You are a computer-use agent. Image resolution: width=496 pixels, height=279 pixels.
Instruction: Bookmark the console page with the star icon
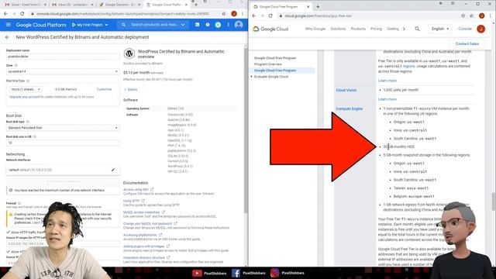[224, 14]
